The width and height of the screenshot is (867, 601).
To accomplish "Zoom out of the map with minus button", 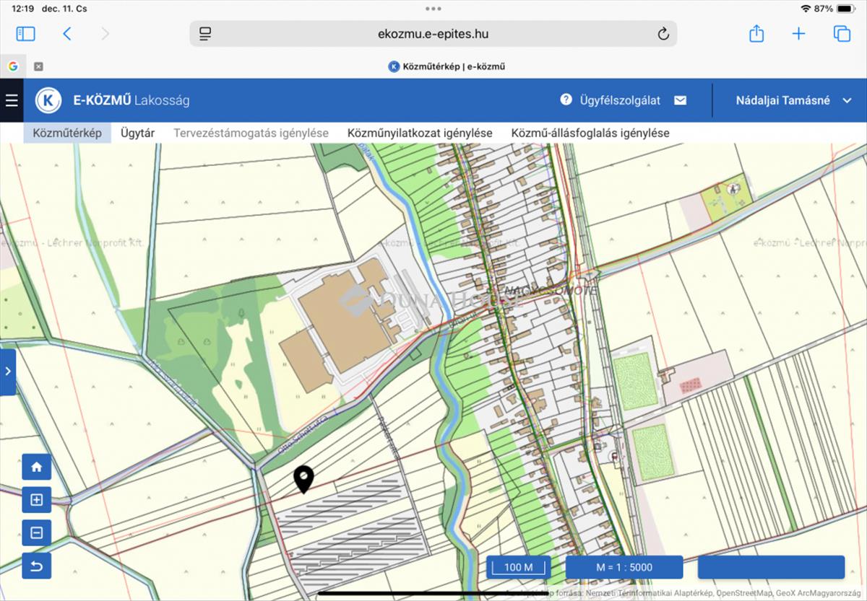I will (x=37, y=533).
